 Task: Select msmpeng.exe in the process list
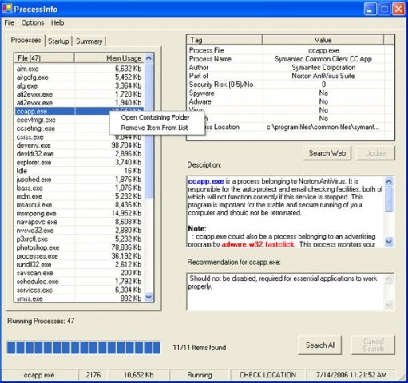(79, 213)
